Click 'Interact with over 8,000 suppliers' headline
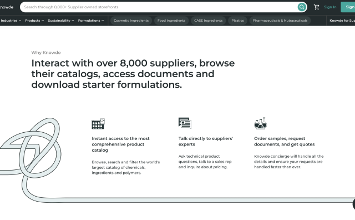This screenshot has height=220, width=355. (x=133, y=74)
